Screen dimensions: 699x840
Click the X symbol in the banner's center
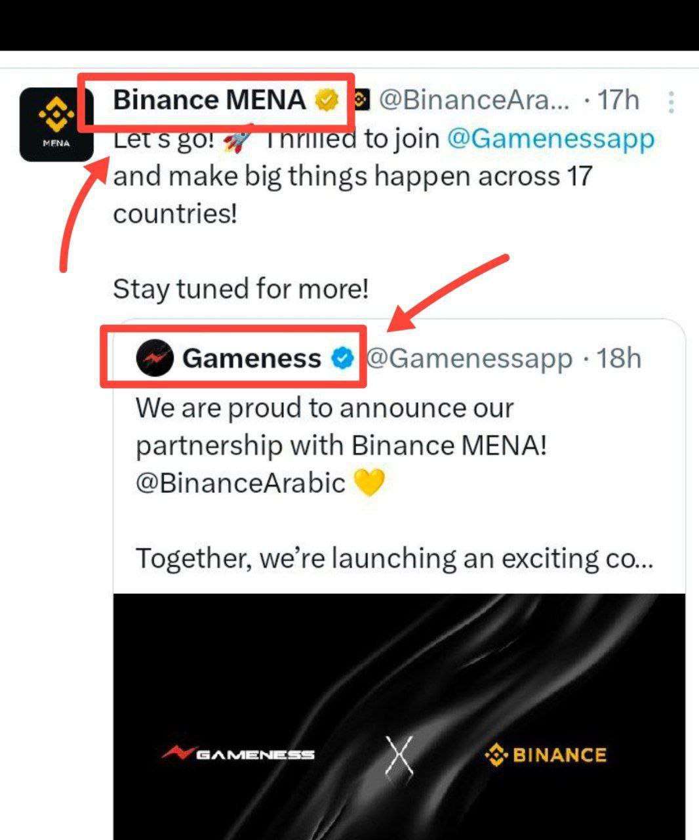pos(399,754)
